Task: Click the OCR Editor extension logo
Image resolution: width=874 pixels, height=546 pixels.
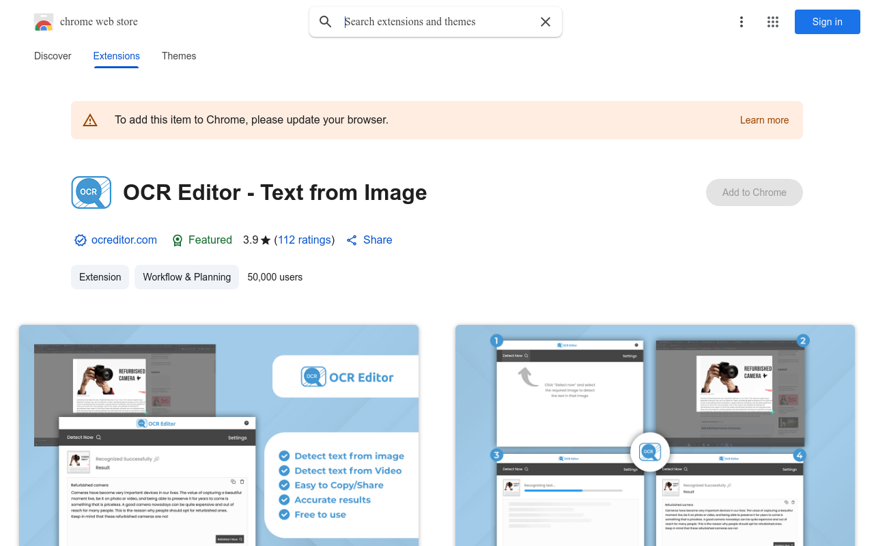Action: pyautogui.click(x=91, y=192)
